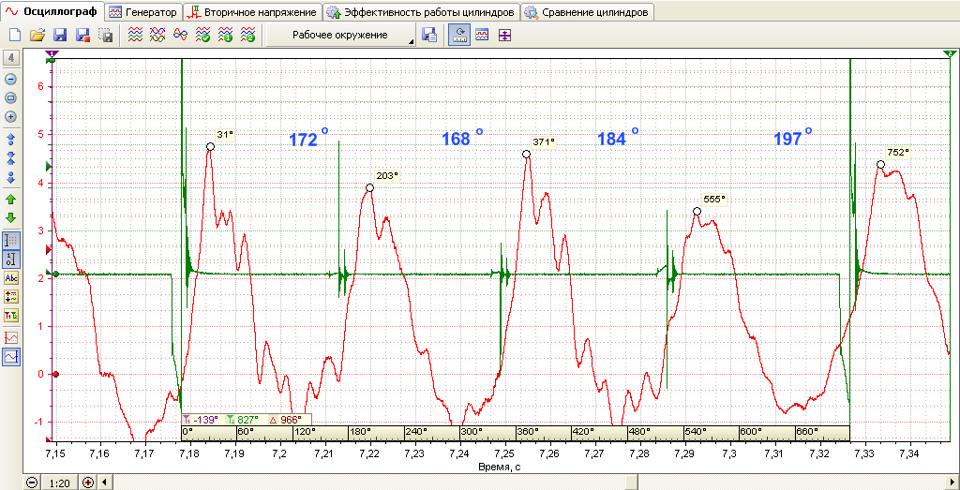Toggle the grid with ruler sidebar button

tap(11, 241)
